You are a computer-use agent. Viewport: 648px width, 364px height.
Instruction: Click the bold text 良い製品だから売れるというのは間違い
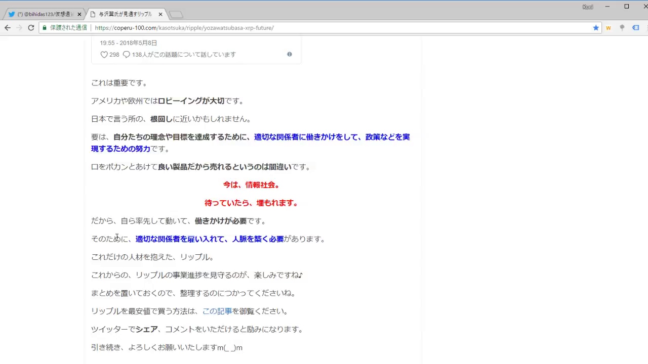pyautogui.click(x=225, y=167)
